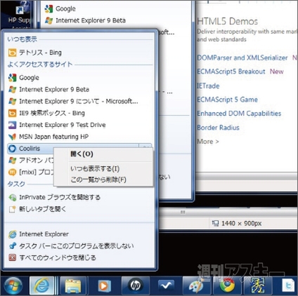
Task: Open Windows Explorer folder from the taskbar
Action: [73, 285]
